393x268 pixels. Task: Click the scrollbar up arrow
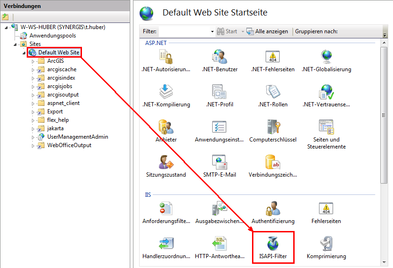point(384,43)
